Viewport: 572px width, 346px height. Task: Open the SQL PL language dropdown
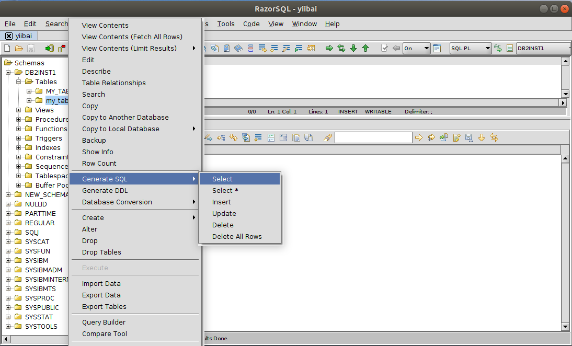(x=471, y=48)
